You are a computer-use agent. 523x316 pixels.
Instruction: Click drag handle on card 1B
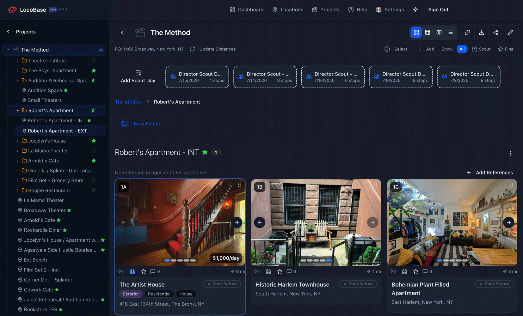tap(375, 185)
